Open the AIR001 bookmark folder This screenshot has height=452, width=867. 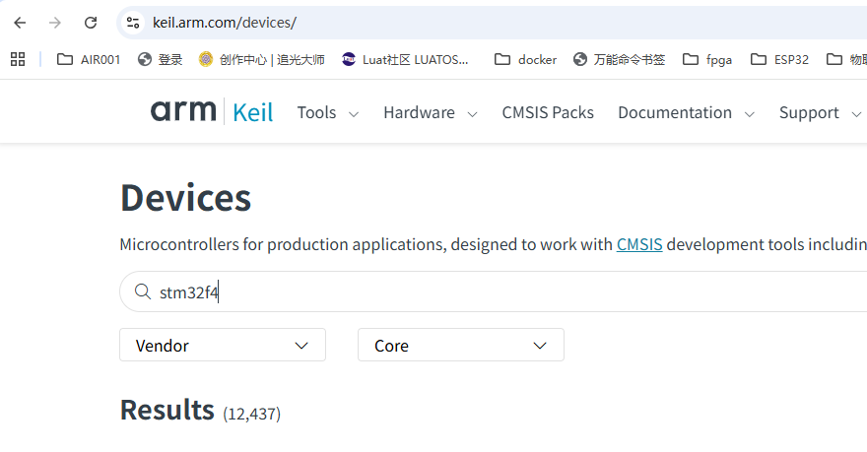click(89, 59)
